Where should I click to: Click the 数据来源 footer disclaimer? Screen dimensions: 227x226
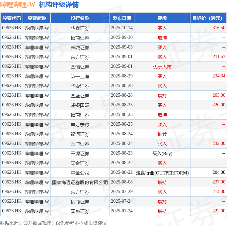pyautogui.click(x=53, y=223)
